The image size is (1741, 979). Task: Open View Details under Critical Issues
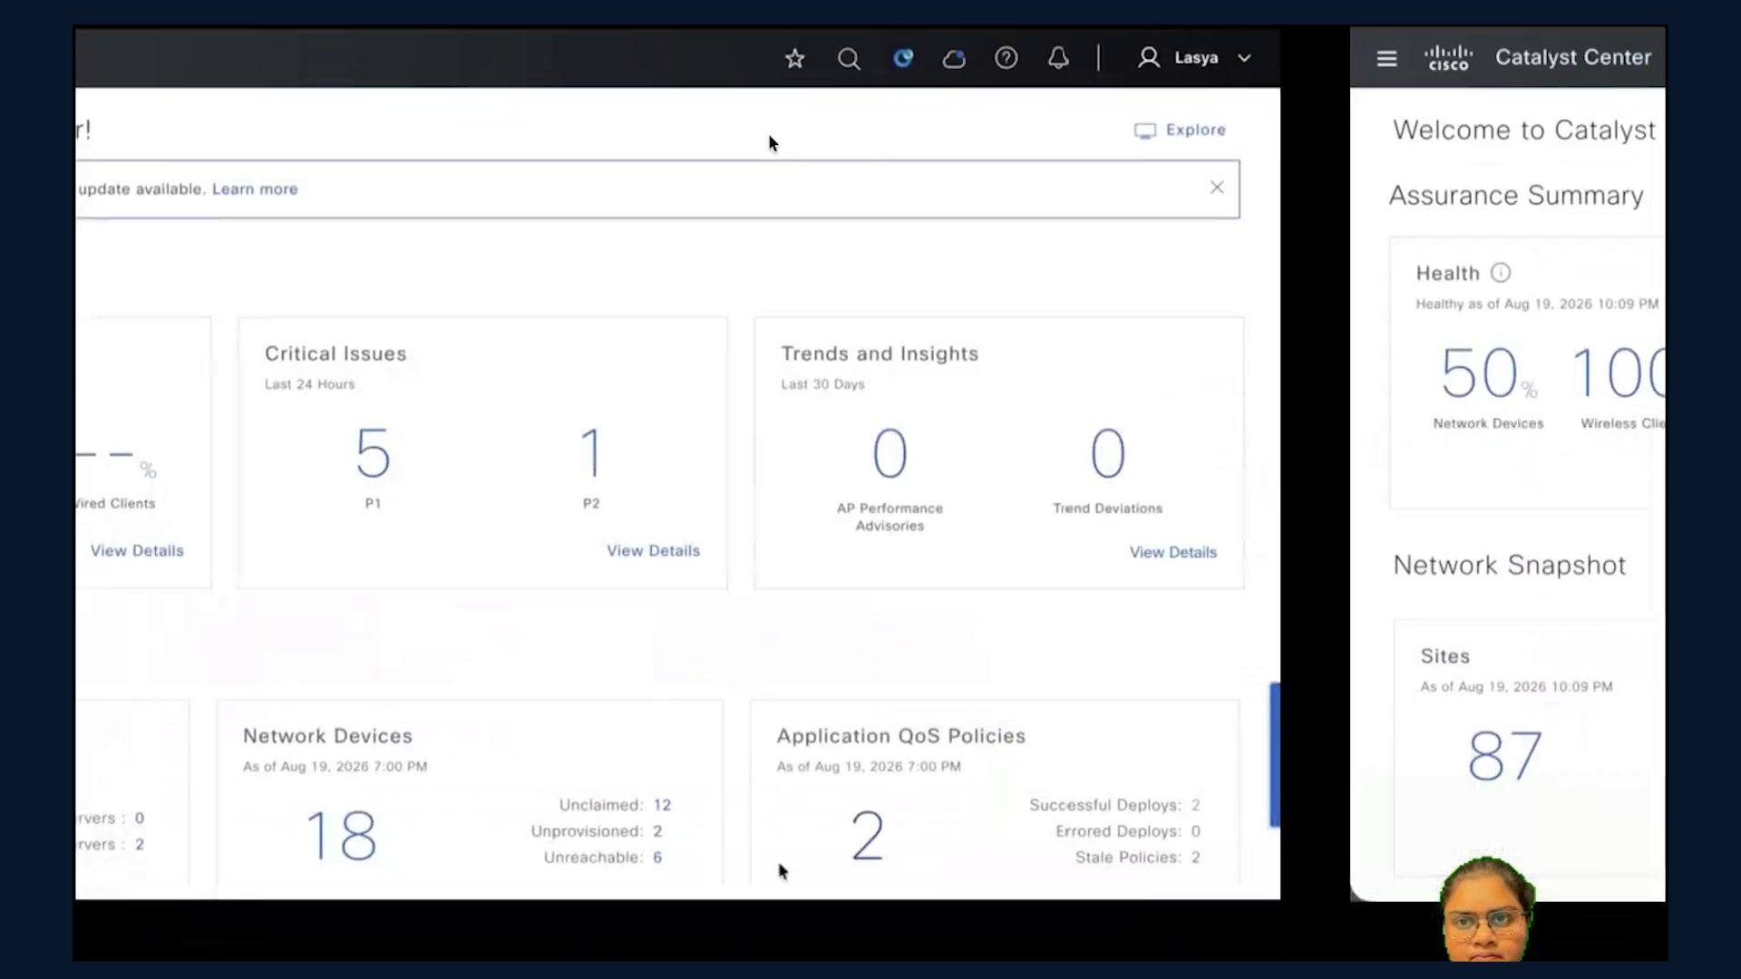coord(653,550)
